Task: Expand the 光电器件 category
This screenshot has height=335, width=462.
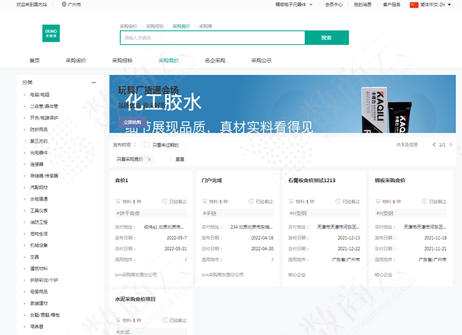Action: [24, 153]
